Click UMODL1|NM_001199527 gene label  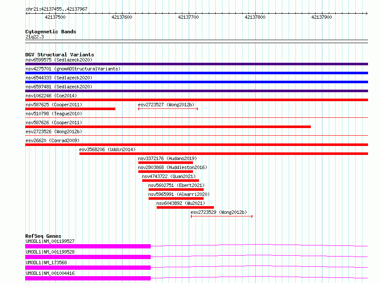[50, 241]
